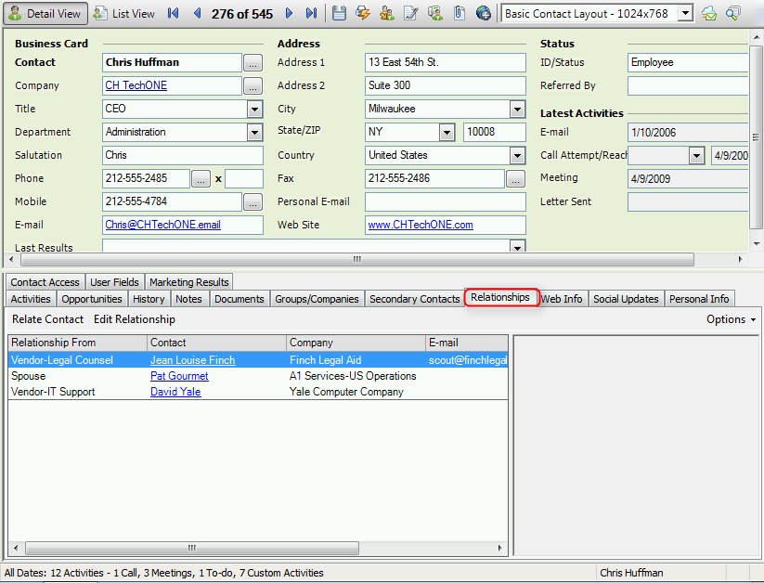Open the Basic Contact Layout dropdown
This screenshot has width=764, height=583.
coord(685,14)
